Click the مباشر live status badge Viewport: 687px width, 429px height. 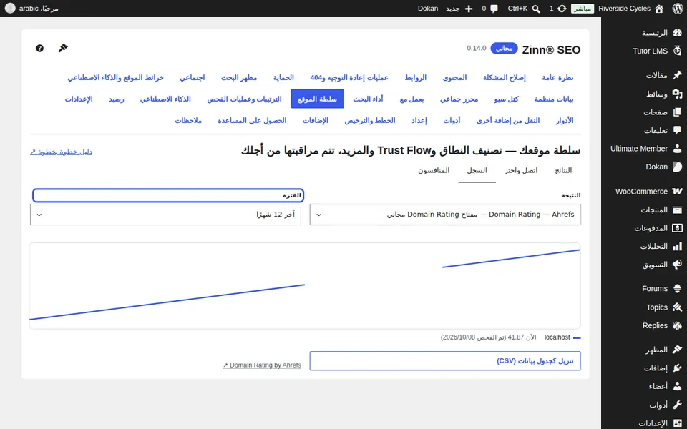tap(583, 9)
